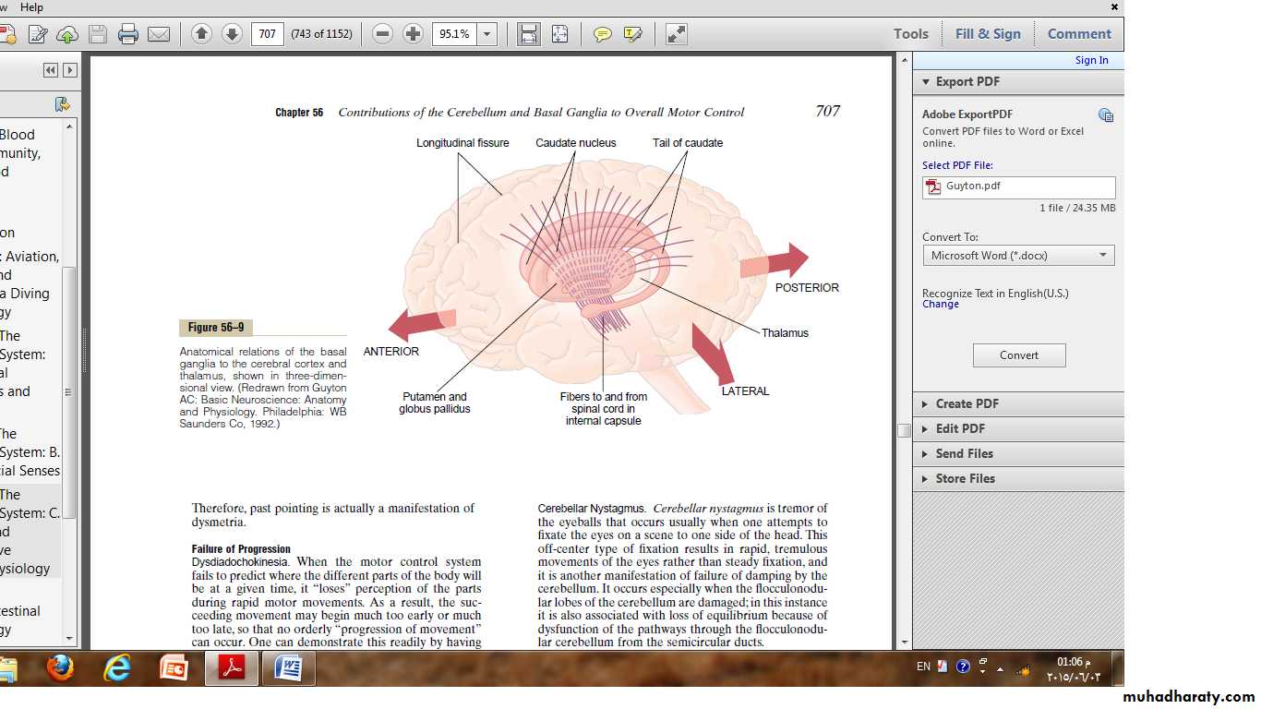Go to previous page with up arrow

pyautogui.click(x=201, y=34)
